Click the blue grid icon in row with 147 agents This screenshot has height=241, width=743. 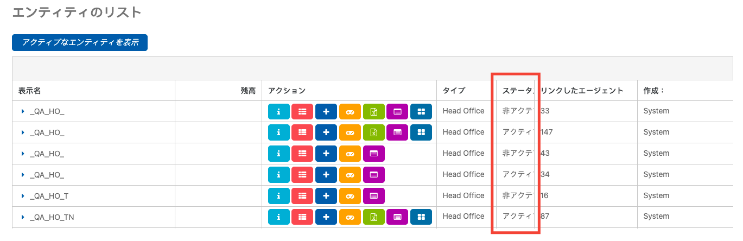(x=421, y=132)
